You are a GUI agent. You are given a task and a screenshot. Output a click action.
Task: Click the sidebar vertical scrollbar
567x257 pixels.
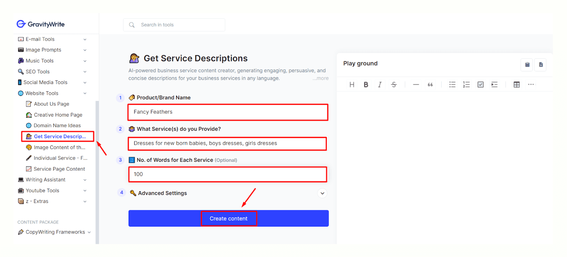click(x=97, y=172)
